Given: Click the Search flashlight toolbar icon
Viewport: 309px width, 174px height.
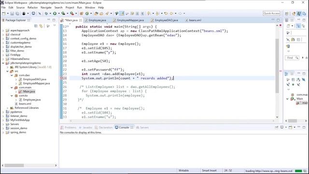Looking at the screenshot, I should click(x=107, y=14).
